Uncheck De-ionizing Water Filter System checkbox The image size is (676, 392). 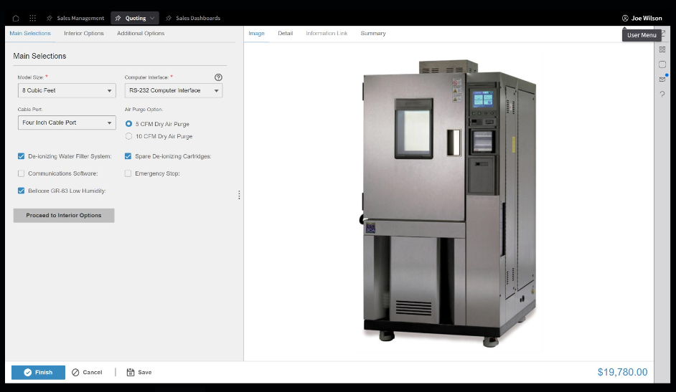21,156
